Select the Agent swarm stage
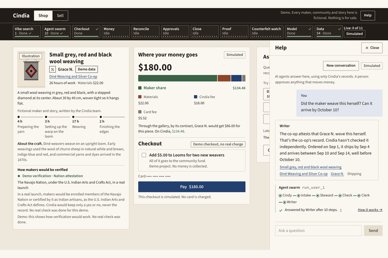This screenshot has width=388, height=258. [x=56, y=31]
